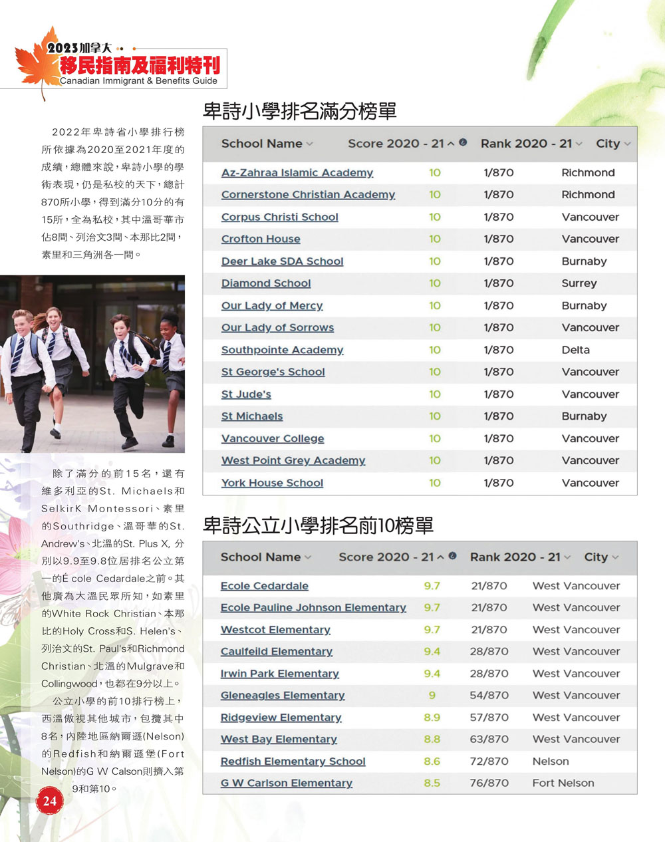Screen dimensions: 665x842
Task: Click the 卑詩小學排名滿分榜單 heading
Action: coord(299,110)
